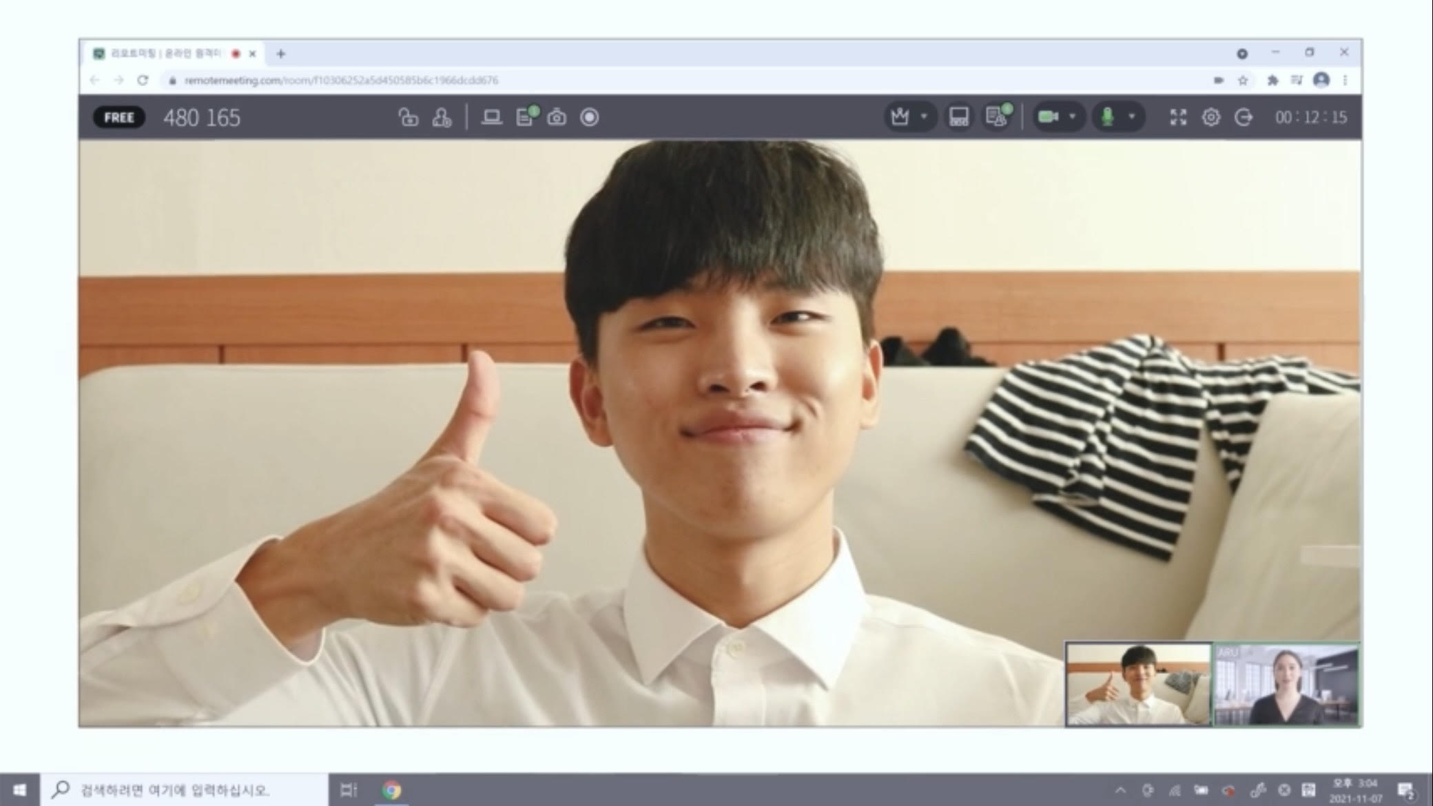Open the meeting settings gear

1210,117
